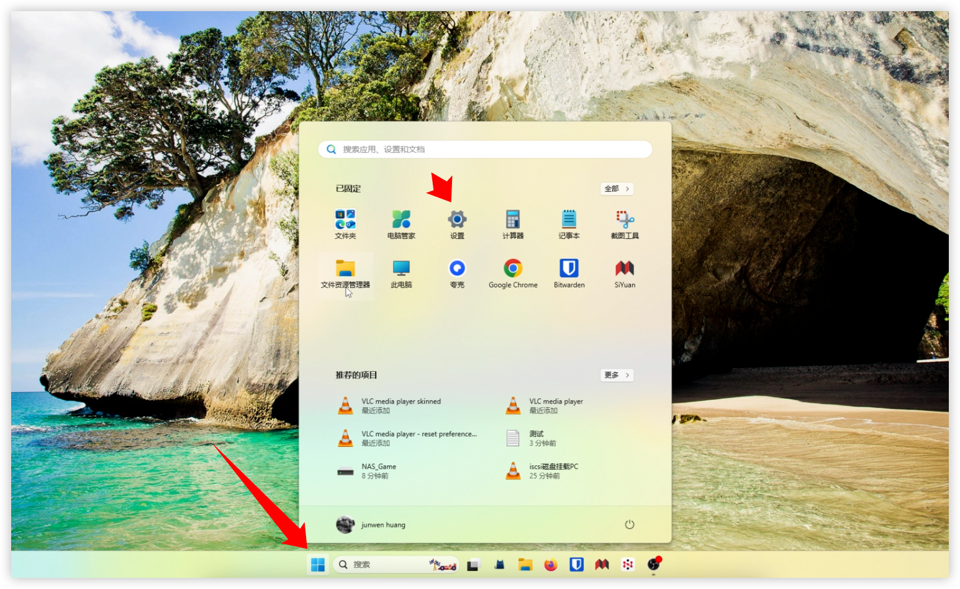This screenshot has width=960, height=589.
Task: Show more recommended items via 更多
Action: tap(617, 375)
